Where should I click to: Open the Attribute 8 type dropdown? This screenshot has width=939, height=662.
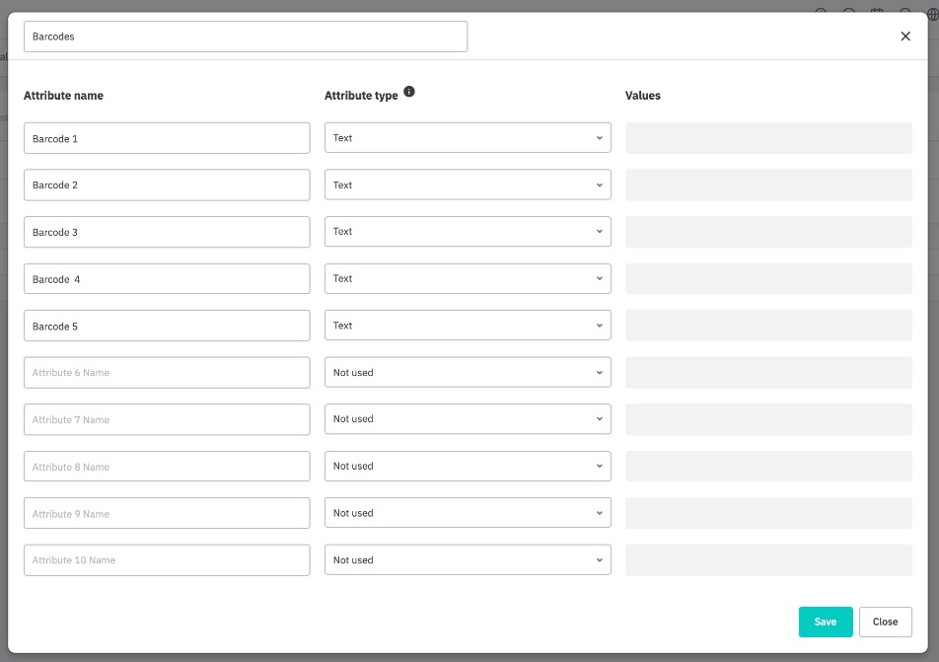pos(468,467)
